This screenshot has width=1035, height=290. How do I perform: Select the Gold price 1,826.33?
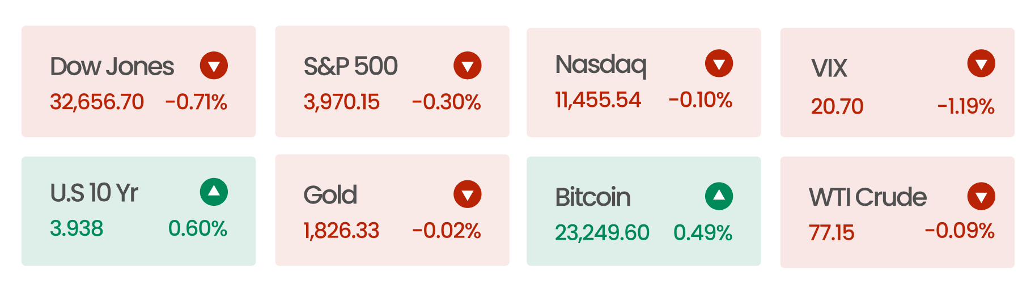(341, 231)
